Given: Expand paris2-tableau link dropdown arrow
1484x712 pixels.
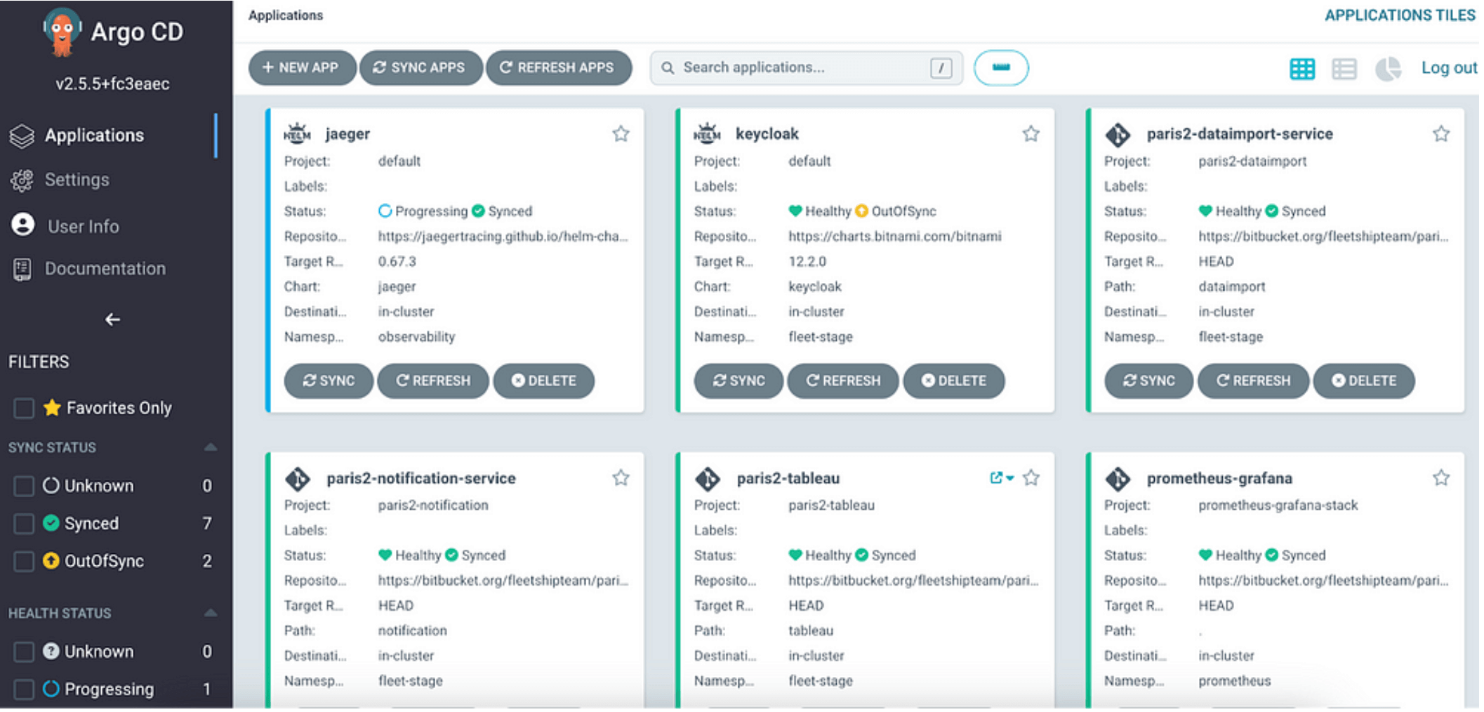Looking at the screenshot, I should click(1010, 478).
